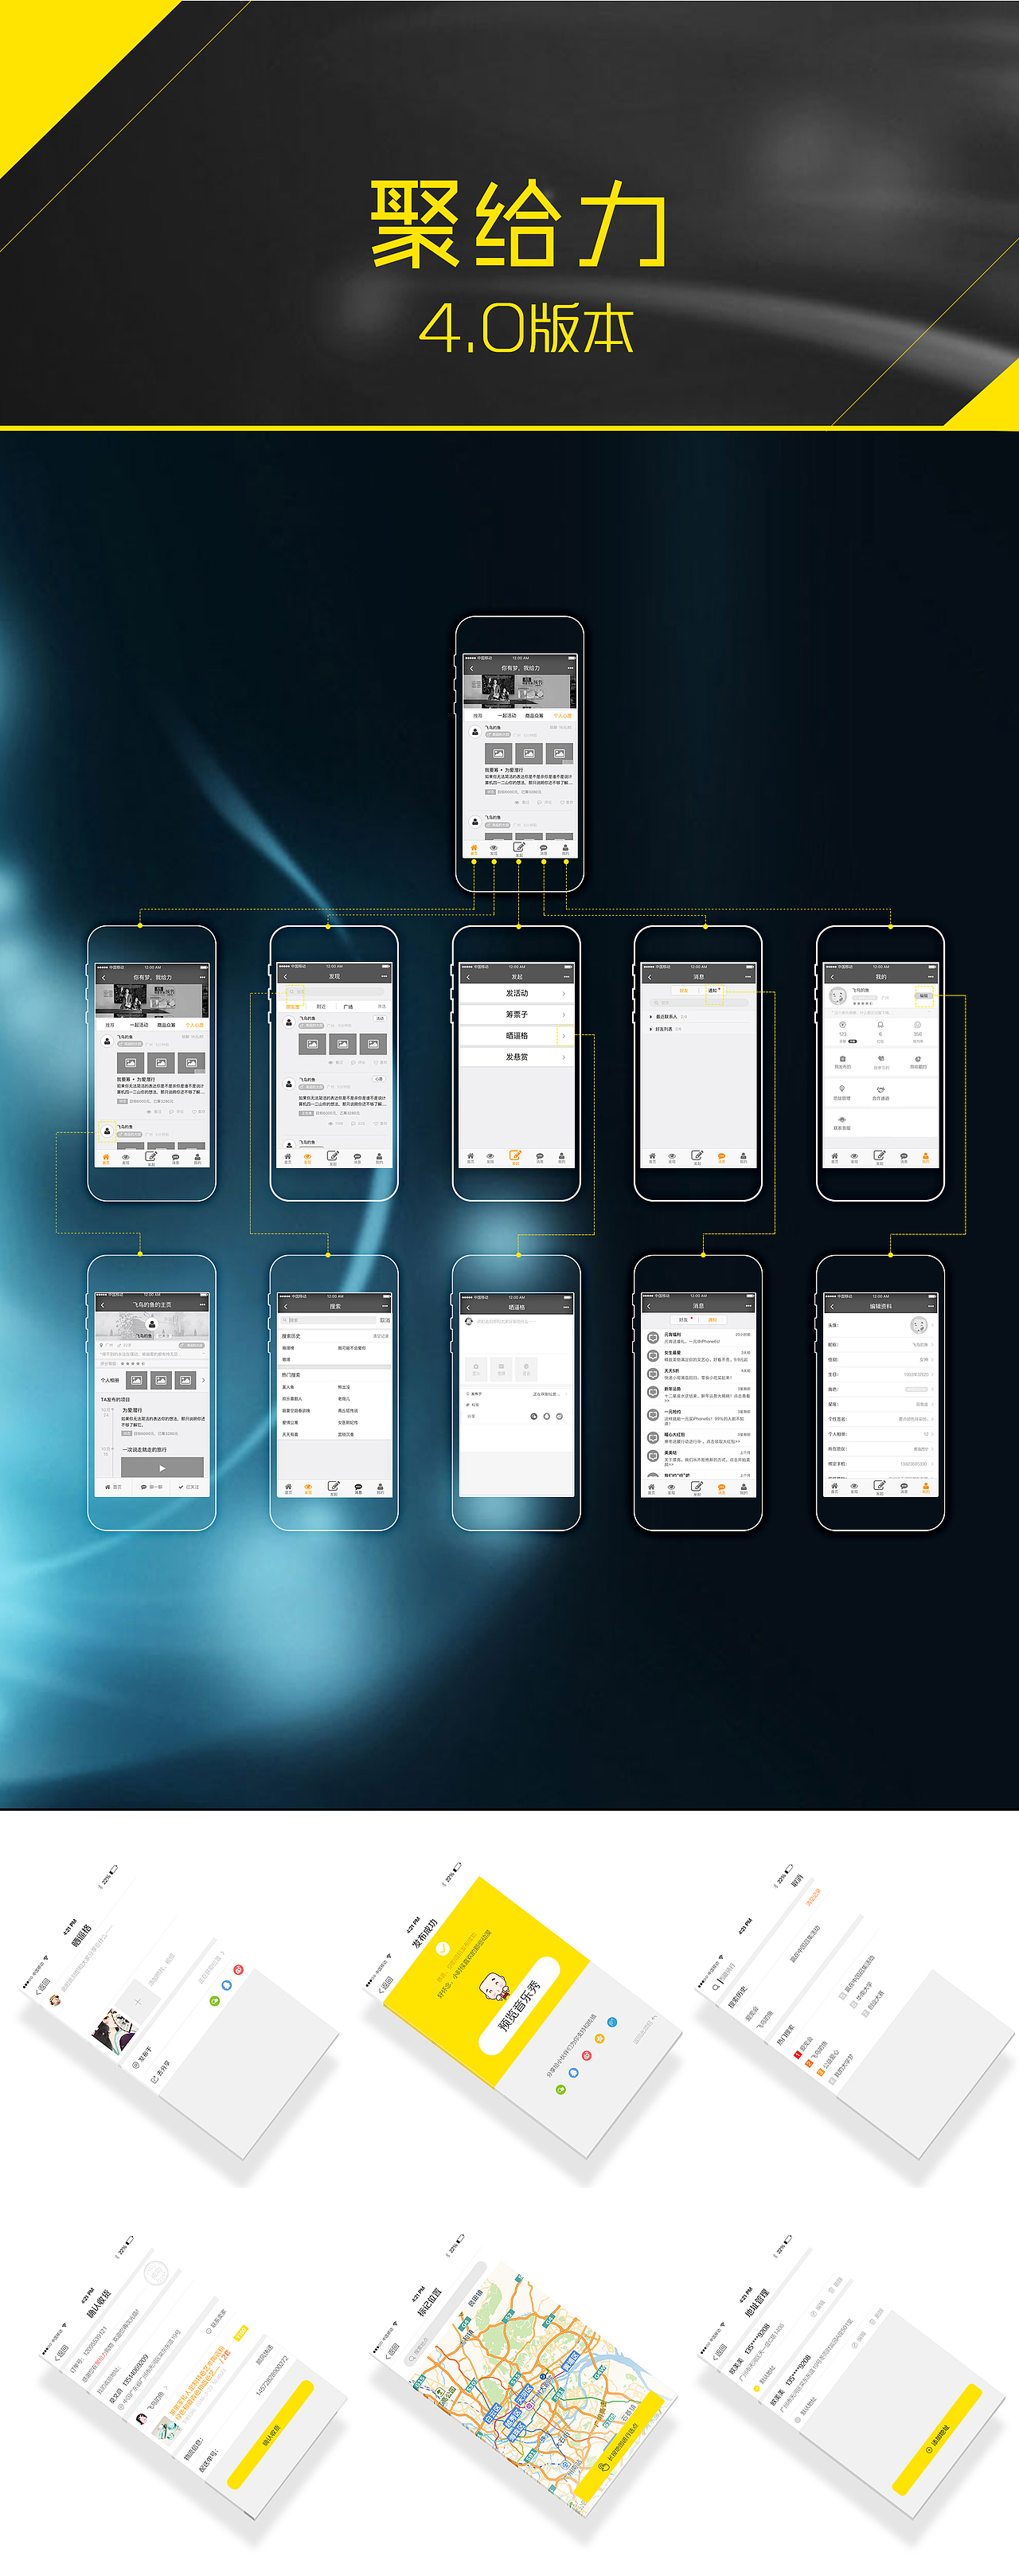The width and height of the screenshot is (1019, 2576).
Task: Open more menu on 飞鸟的鱼的主页 header
Action: [x=202, y=1305]
